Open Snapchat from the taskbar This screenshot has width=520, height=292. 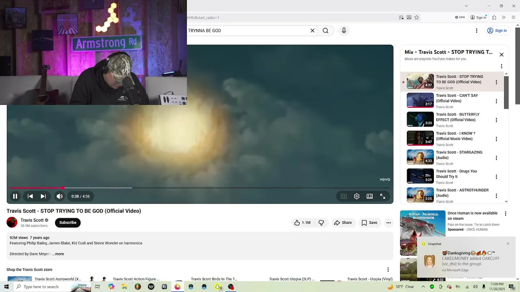click(218, 287)
